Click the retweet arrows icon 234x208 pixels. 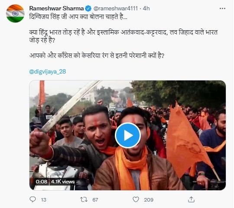pyautogui.click(x=84, y=199)
